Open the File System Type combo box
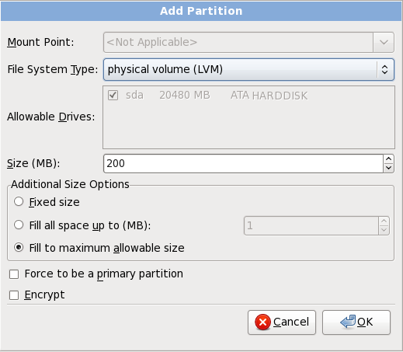This screenshot has width=403, height=352. [x=248, y=69]
